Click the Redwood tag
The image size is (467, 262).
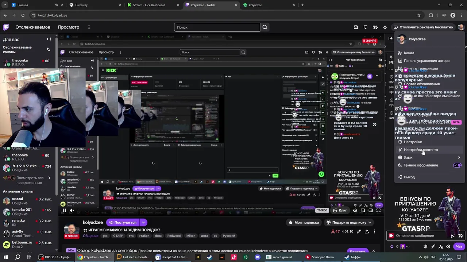(x=174, y=236)
